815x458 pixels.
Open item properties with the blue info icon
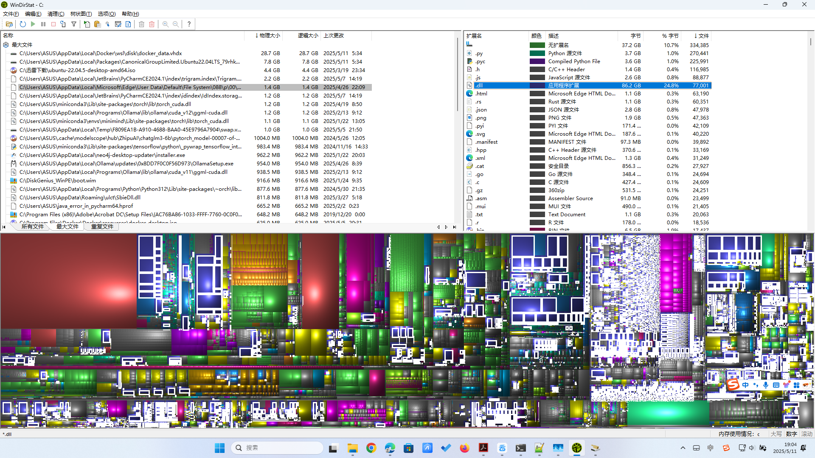click(x=128, y=24)
